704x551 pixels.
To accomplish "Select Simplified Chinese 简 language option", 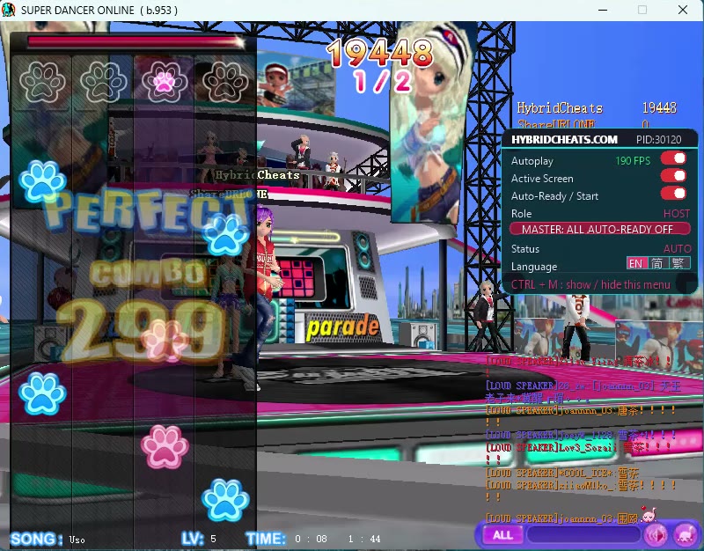I will (657, 263).
